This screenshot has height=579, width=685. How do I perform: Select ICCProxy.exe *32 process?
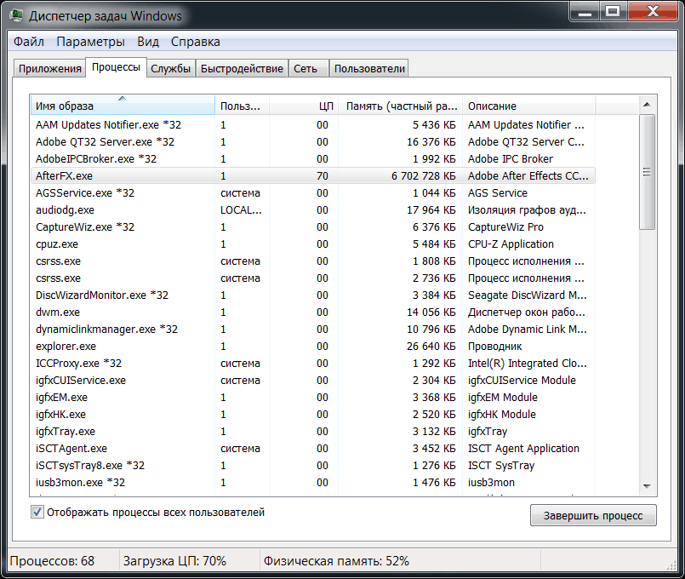pyautogui.click(x=313, y=363)
